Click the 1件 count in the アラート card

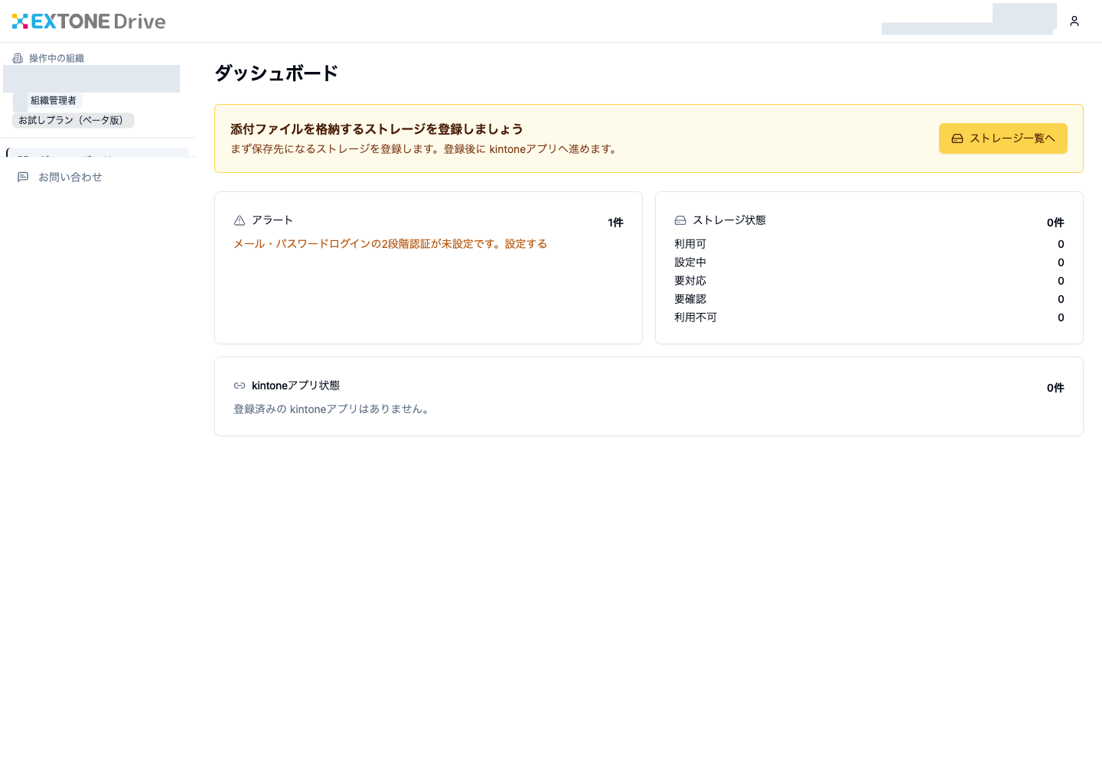[x=615, y=223]
